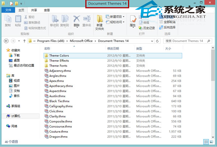Screen dimensions: 217x147
Task: Select Pictures under Libraries
Action: 14,86
